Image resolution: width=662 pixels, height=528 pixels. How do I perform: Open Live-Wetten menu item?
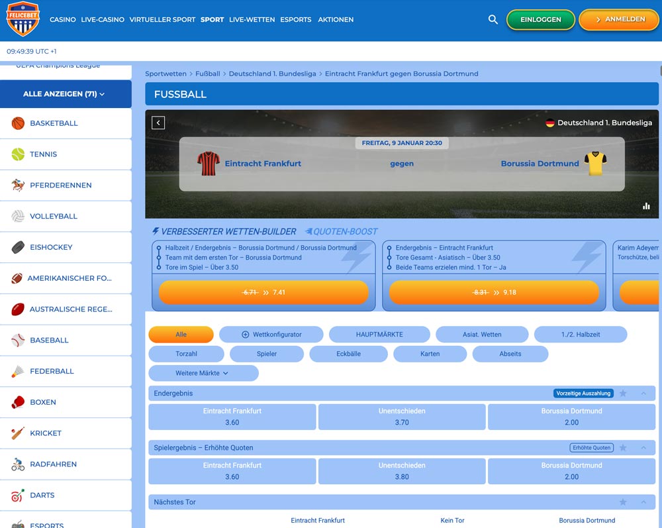coord(252,19)
